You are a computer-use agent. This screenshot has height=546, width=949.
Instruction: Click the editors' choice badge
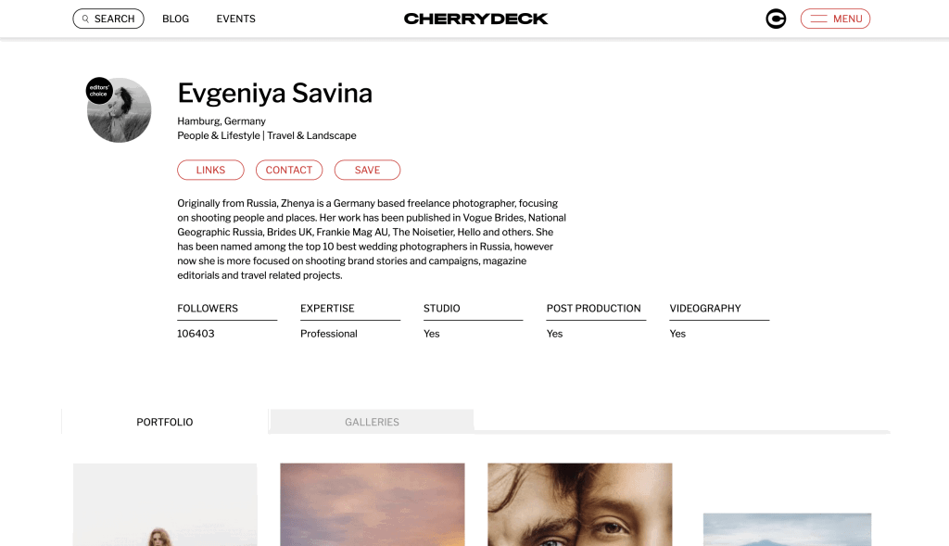(x=98, y=91)
